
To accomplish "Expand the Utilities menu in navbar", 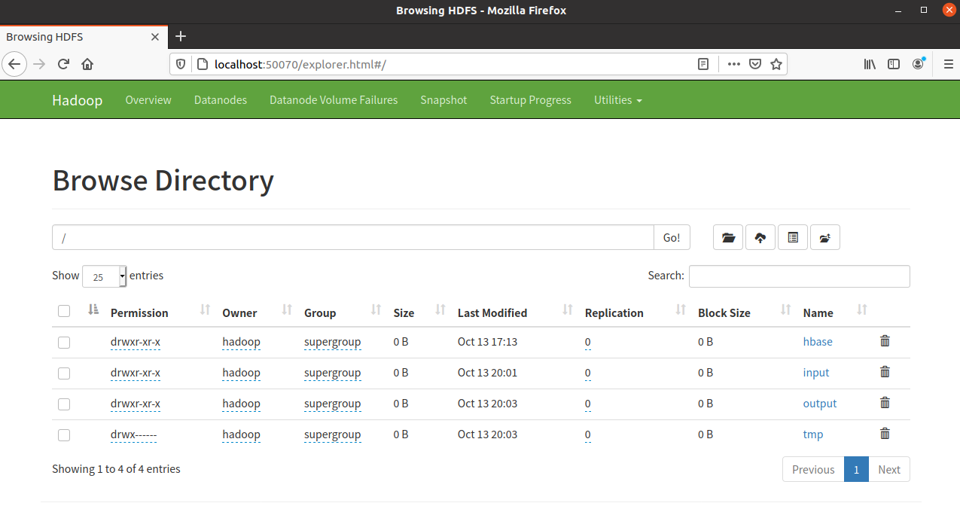I will pyautogui.click(x=617, y=100).
